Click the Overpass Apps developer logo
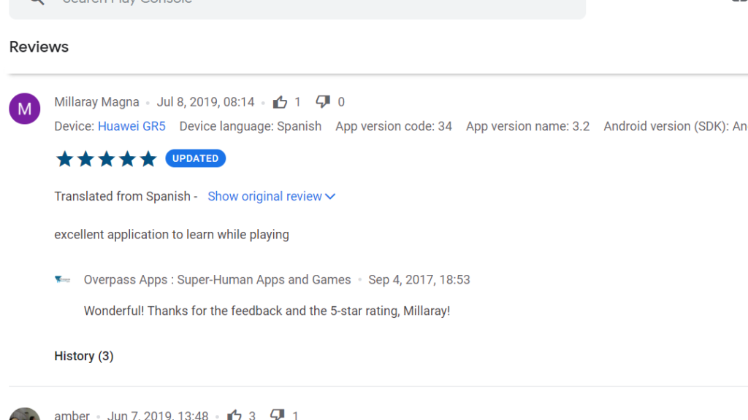Viewport: 748px width, 420px height. (63, 279)
